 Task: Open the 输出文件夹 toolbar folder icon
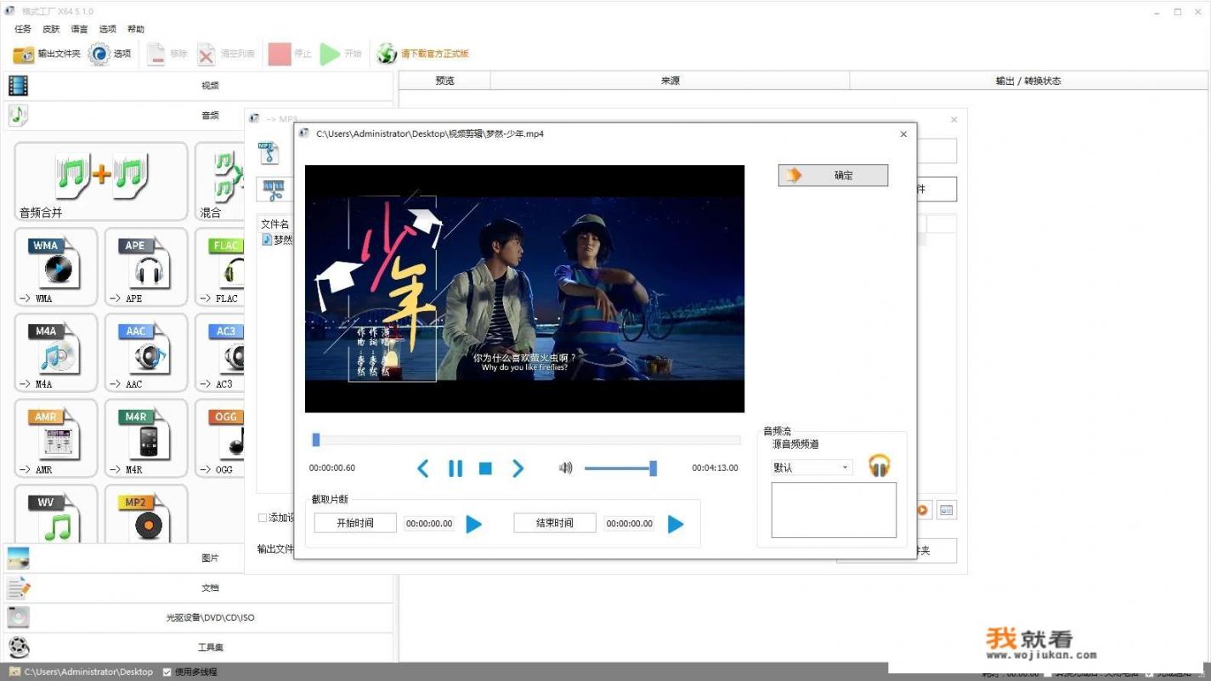coord(24,54)
